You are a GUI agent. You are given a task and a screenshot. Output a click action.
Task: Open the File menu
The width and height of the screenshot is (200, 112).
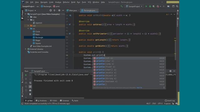pyautogui.click(x=27, y=2)
